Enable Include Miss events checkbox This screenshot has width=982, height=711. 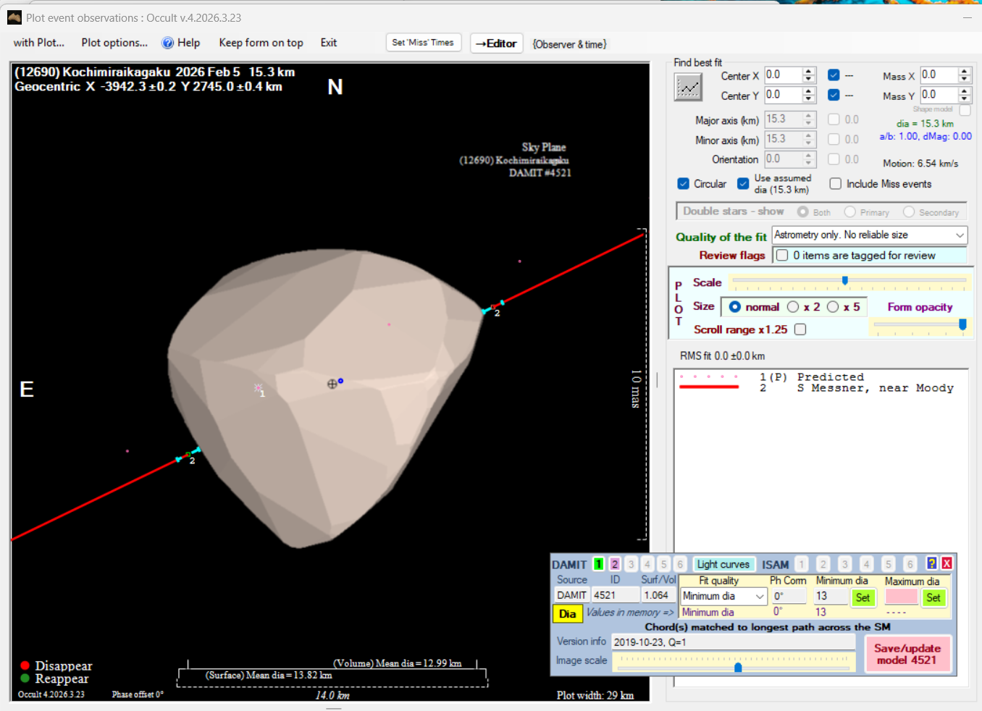835,184
